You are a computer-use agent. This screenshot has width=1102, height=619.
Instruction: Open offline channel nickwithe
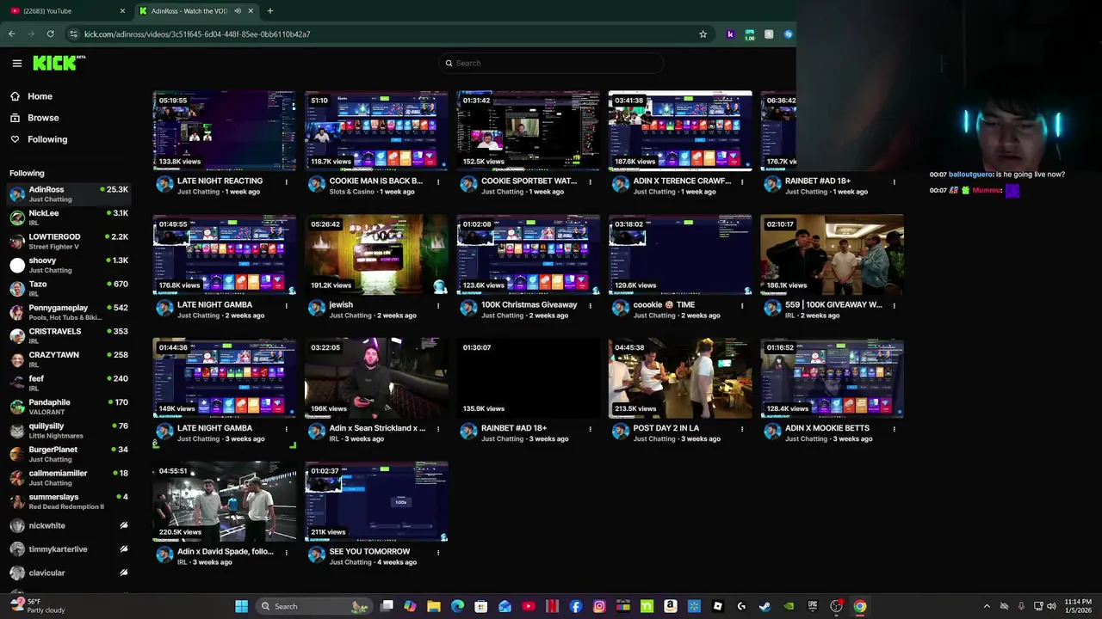point(69,525)
